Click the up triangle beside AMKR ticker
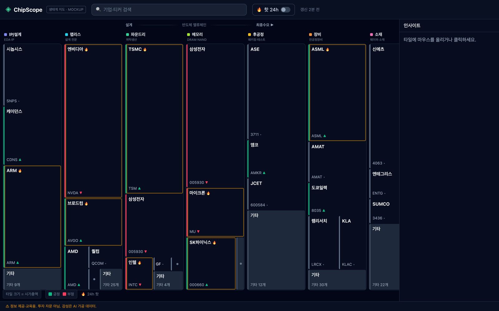 coord(264,173)
